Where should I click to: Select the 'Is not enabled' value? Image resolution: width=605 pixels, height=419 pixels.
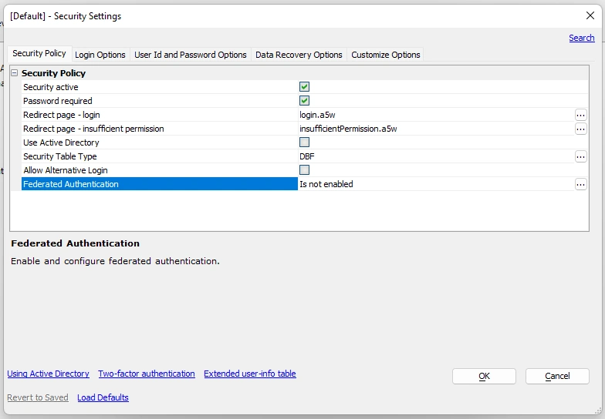coord(436,184)
